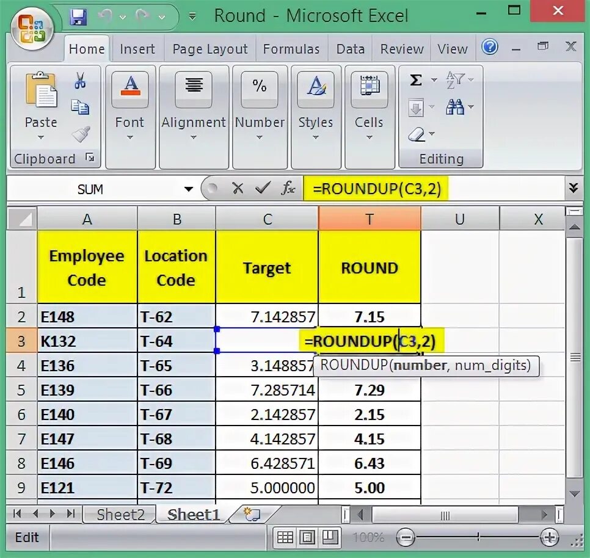Switch to Sheet2 tab

tap(120, 515)
